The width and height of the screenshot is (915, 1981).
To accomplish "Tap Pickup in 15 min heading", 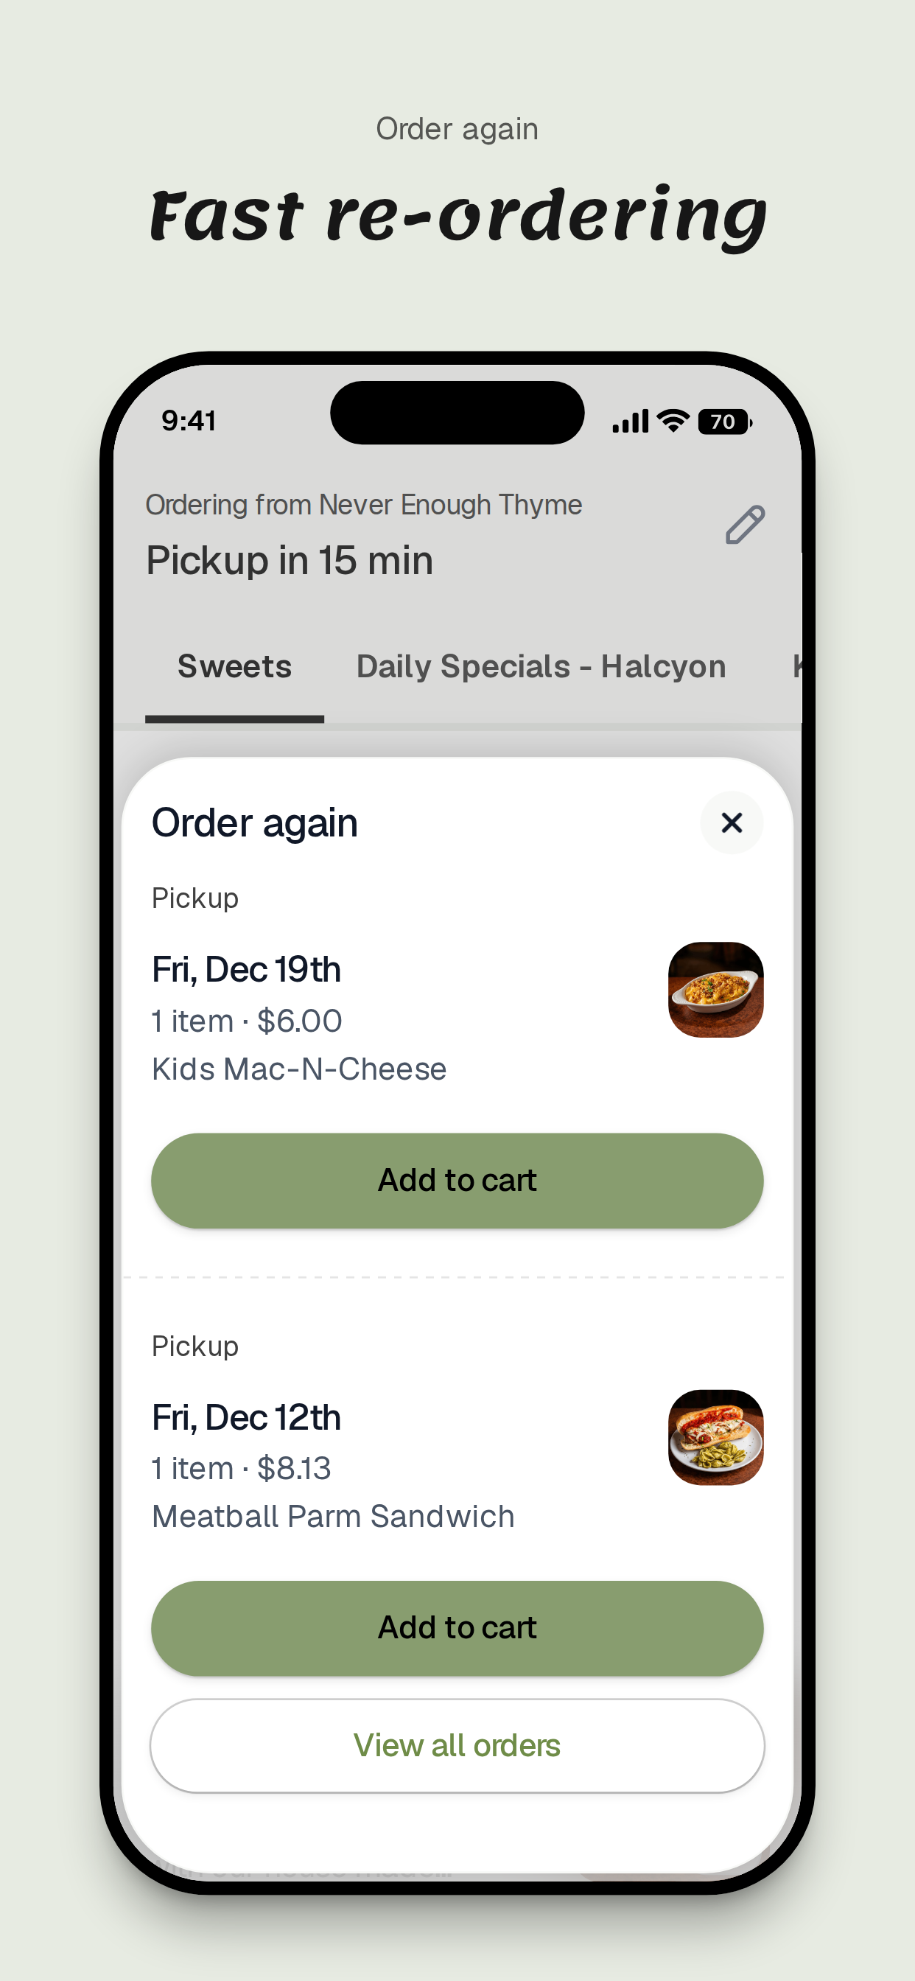I will click(x=289, y=561).
